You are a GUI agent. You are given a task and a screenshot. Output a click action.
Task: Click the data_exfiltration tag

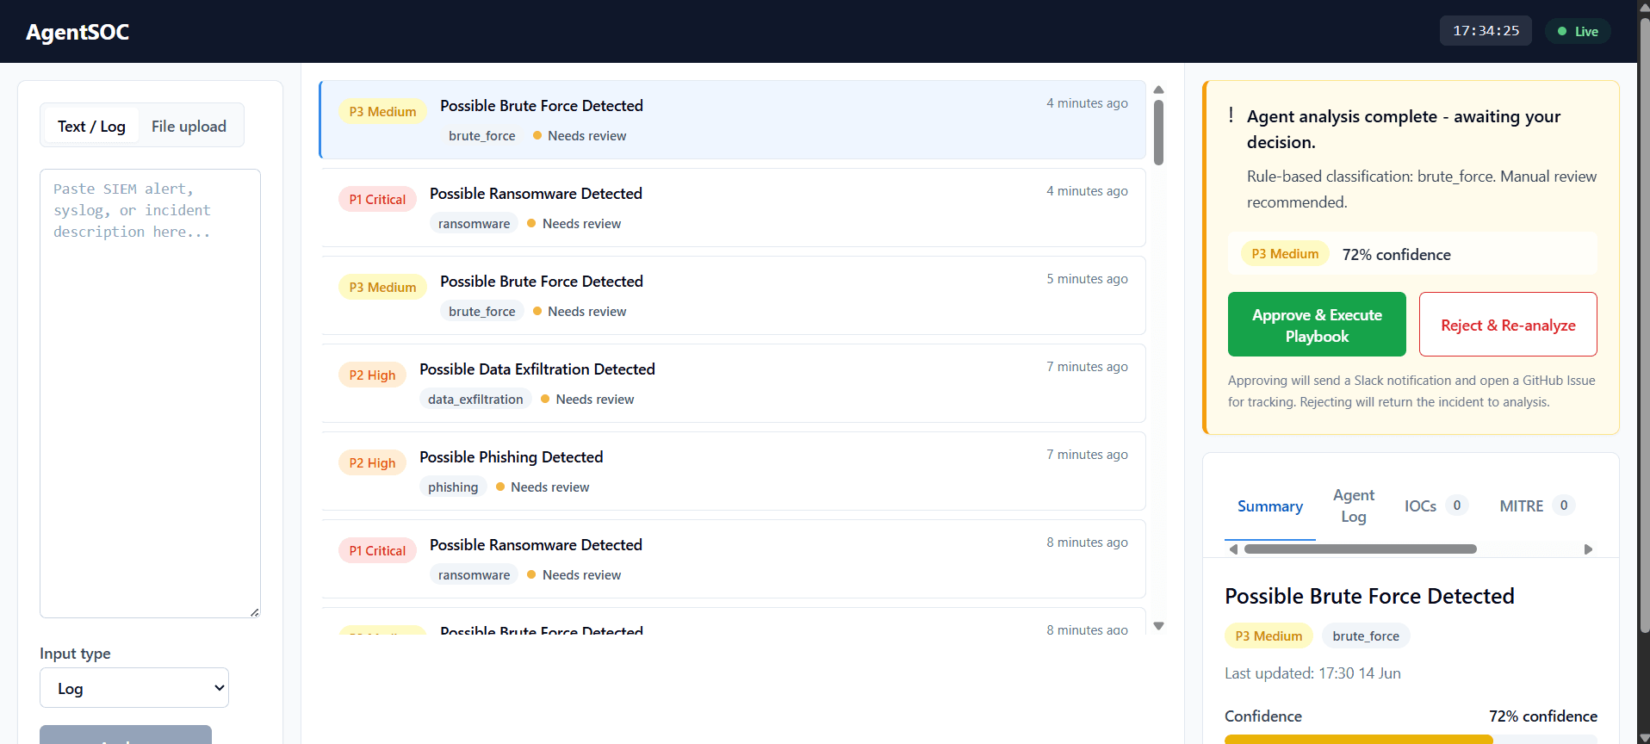click(475, 400)
